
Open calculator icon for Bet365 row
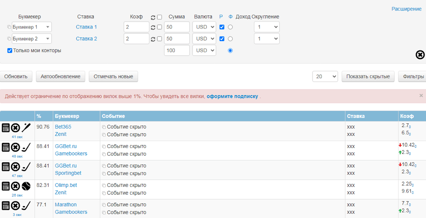coord(6,127)
